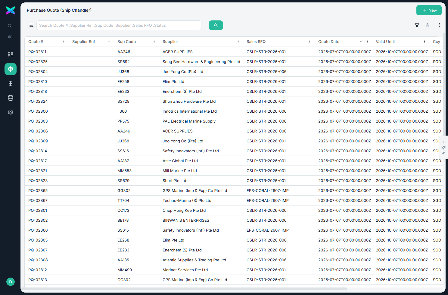
Task: Click Mill Marine Pte Ltd
Action: [180, 171]
